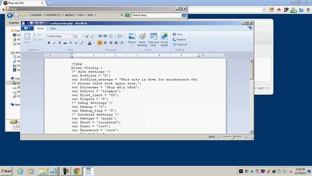Image resolution: width=312 pixels, height=176 pixels.
Task: Click the Copy button in Clipboard group
Action: [x=38, y=40]
